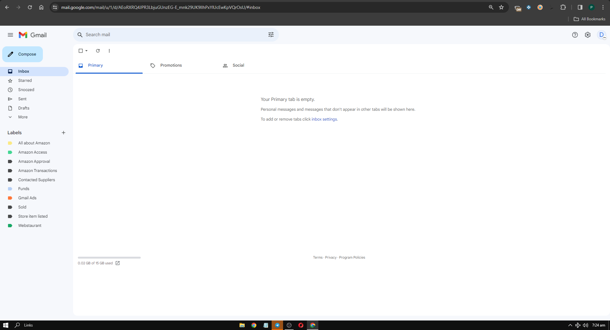Create a new label with plus icon

(x=64, y=133)
